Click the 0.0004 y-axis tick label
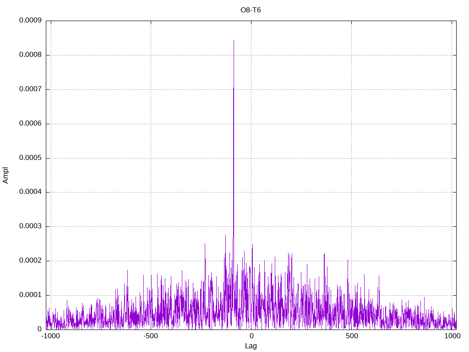The image size is (469, 352). [30, 192]
